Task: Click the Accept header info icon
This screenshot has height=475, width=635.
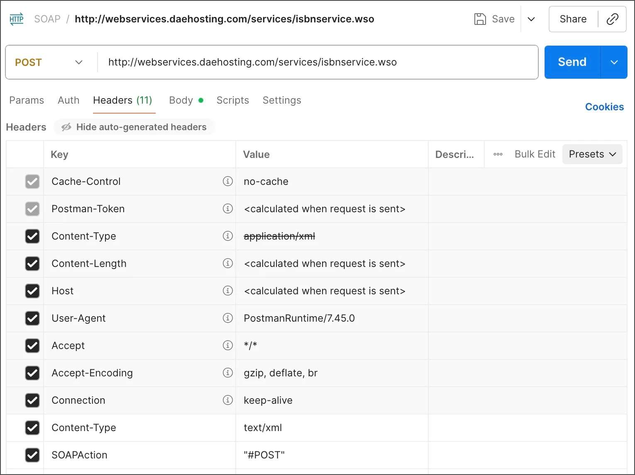Action: pyautogui.click(x=228, y=345)
